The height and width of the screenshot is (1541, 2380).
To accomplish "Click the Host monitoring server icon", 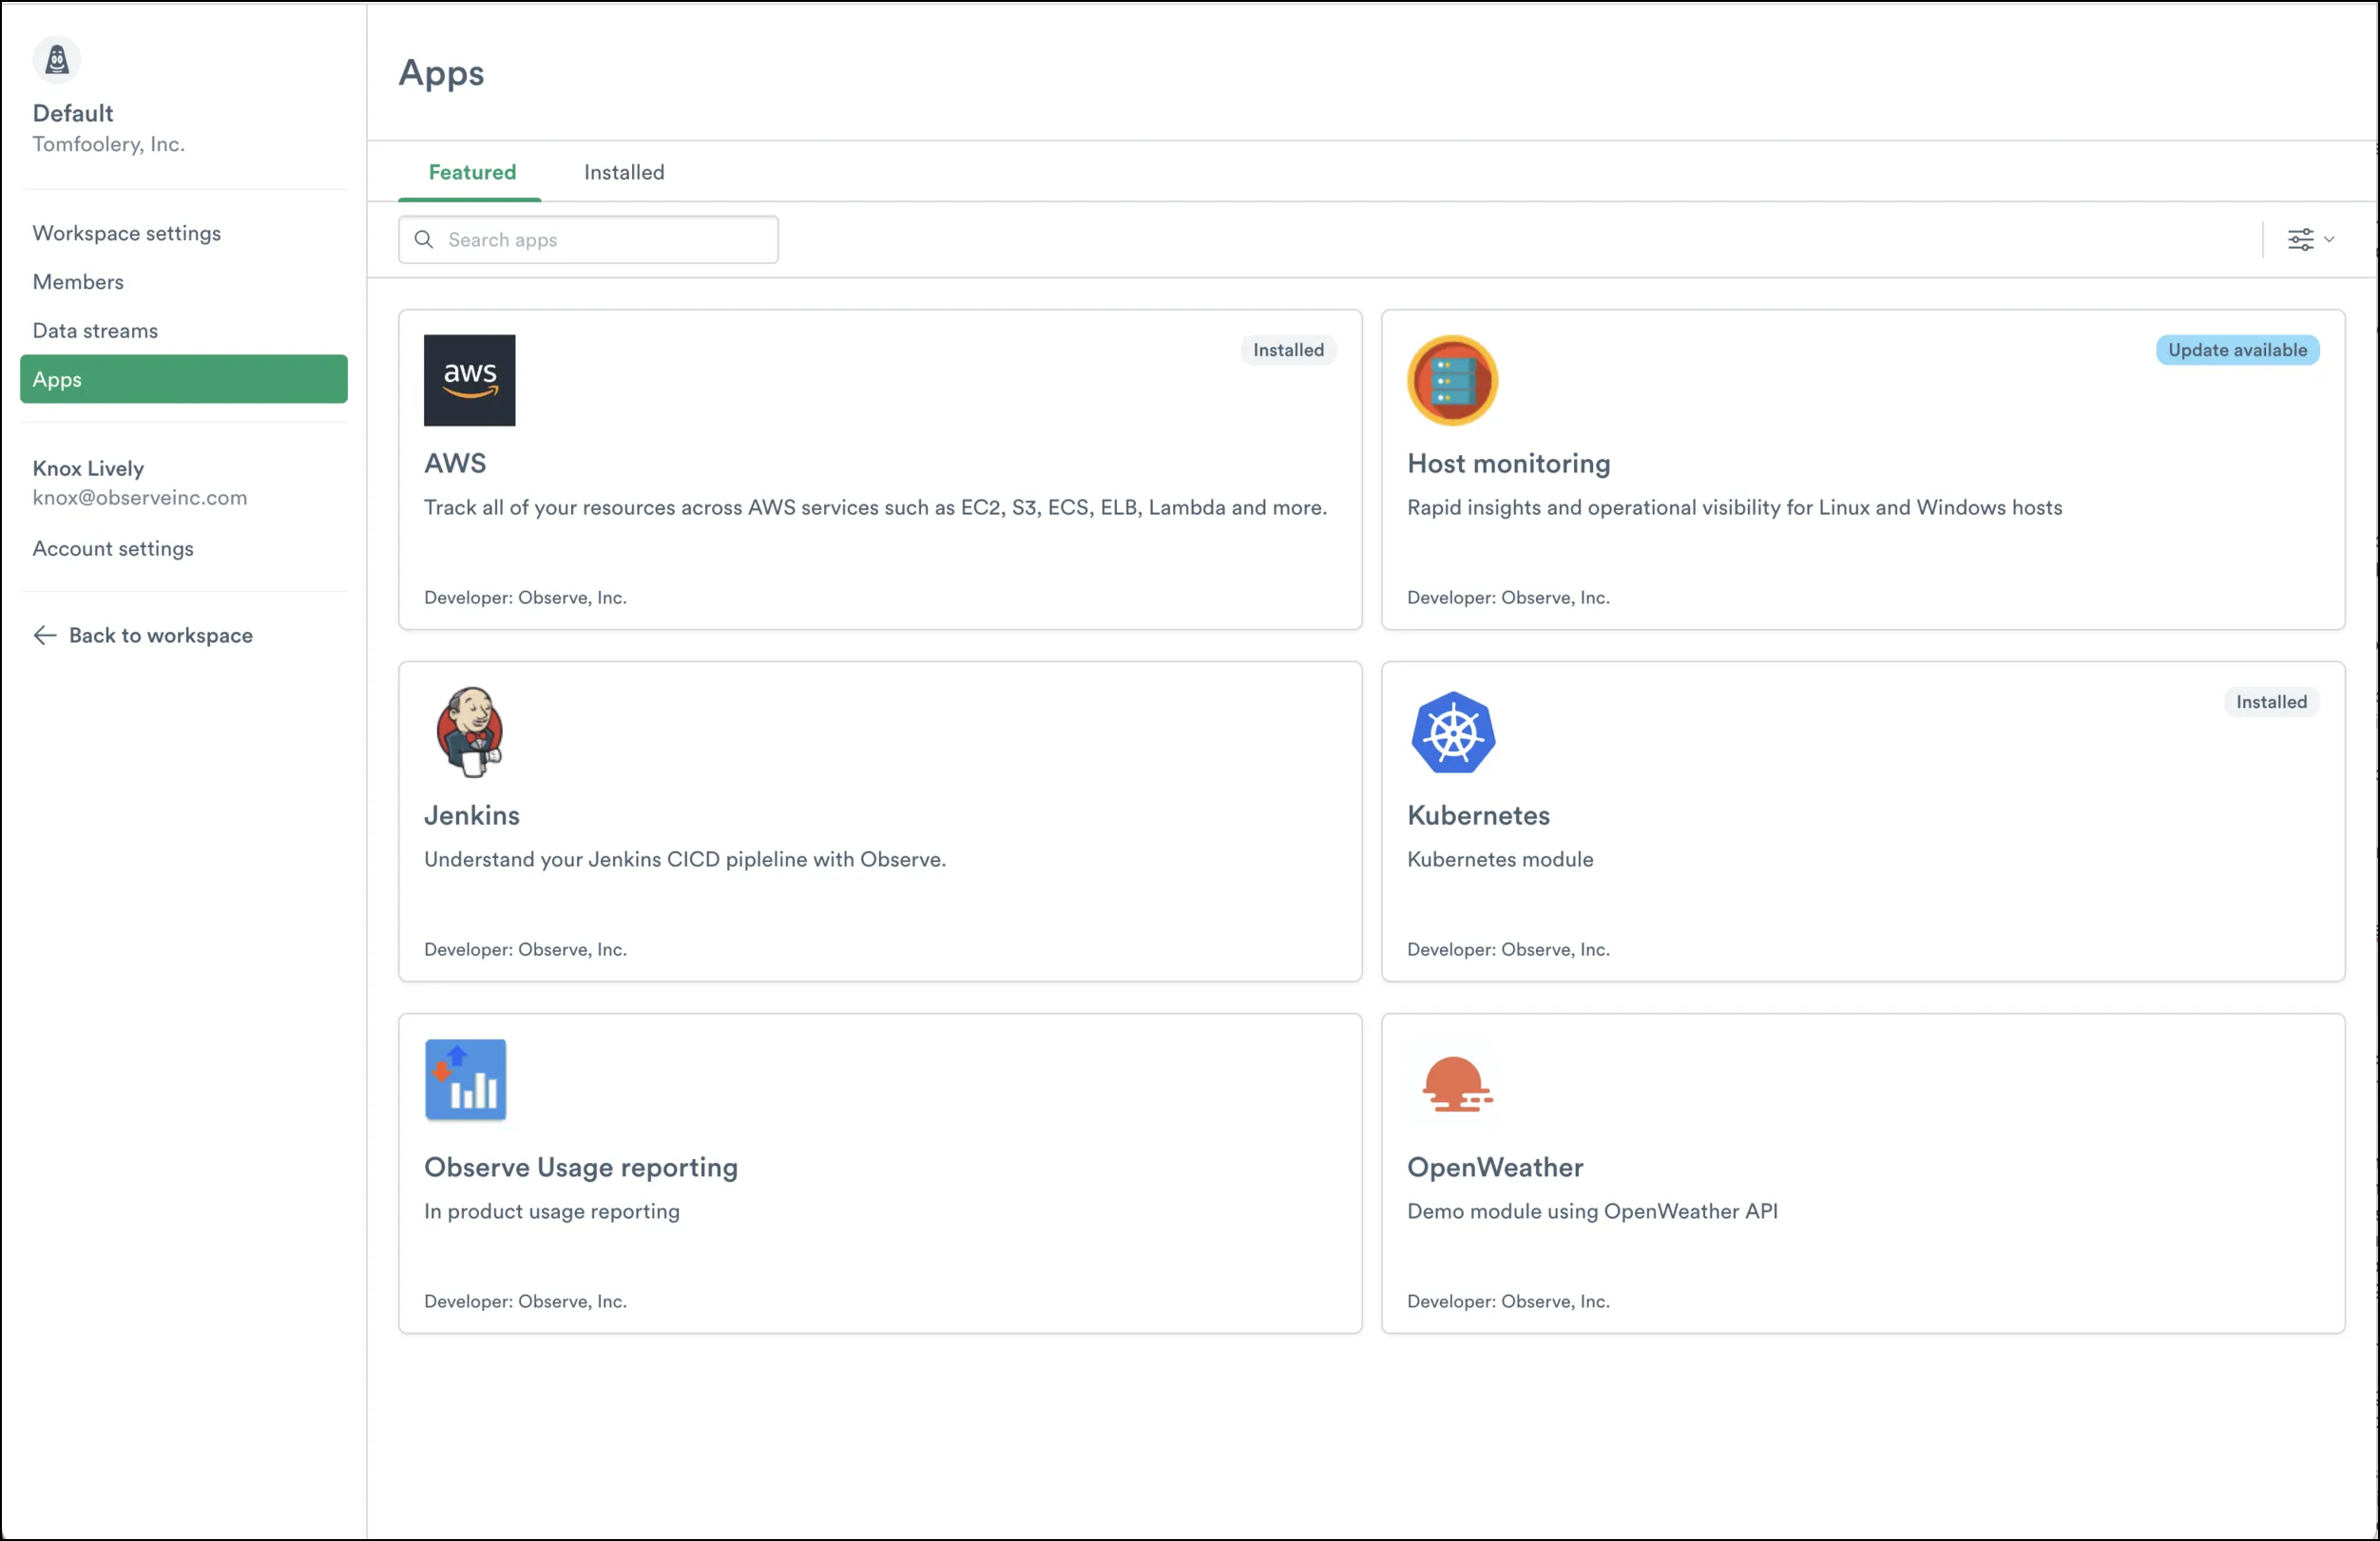I will coord(1452,381).
